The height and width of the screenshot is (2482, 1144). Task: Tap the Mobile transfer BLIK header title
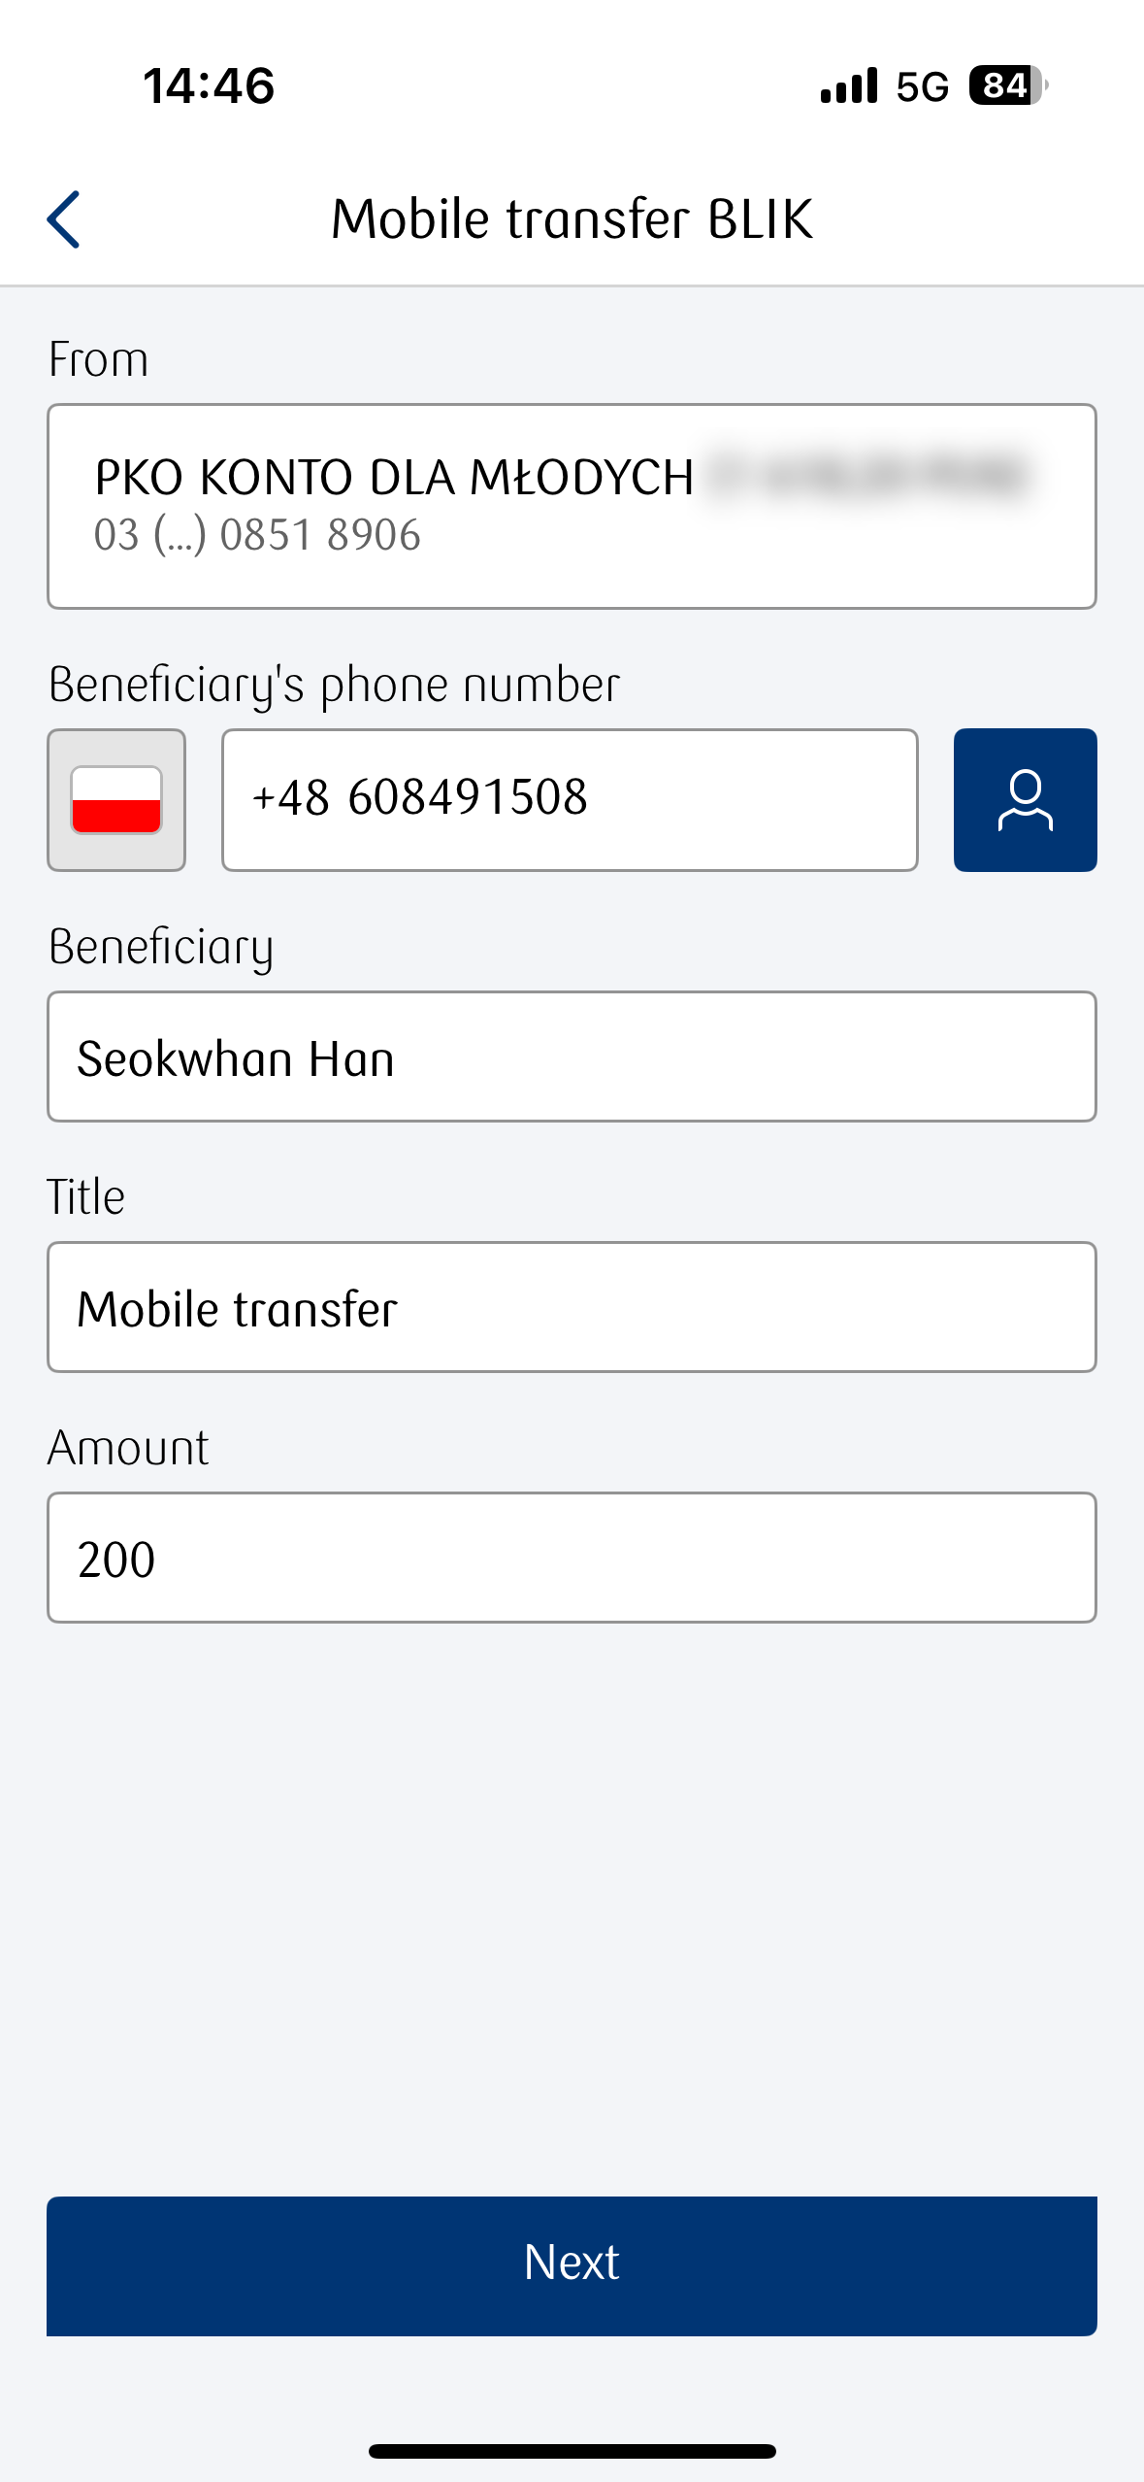click(572, 218)
